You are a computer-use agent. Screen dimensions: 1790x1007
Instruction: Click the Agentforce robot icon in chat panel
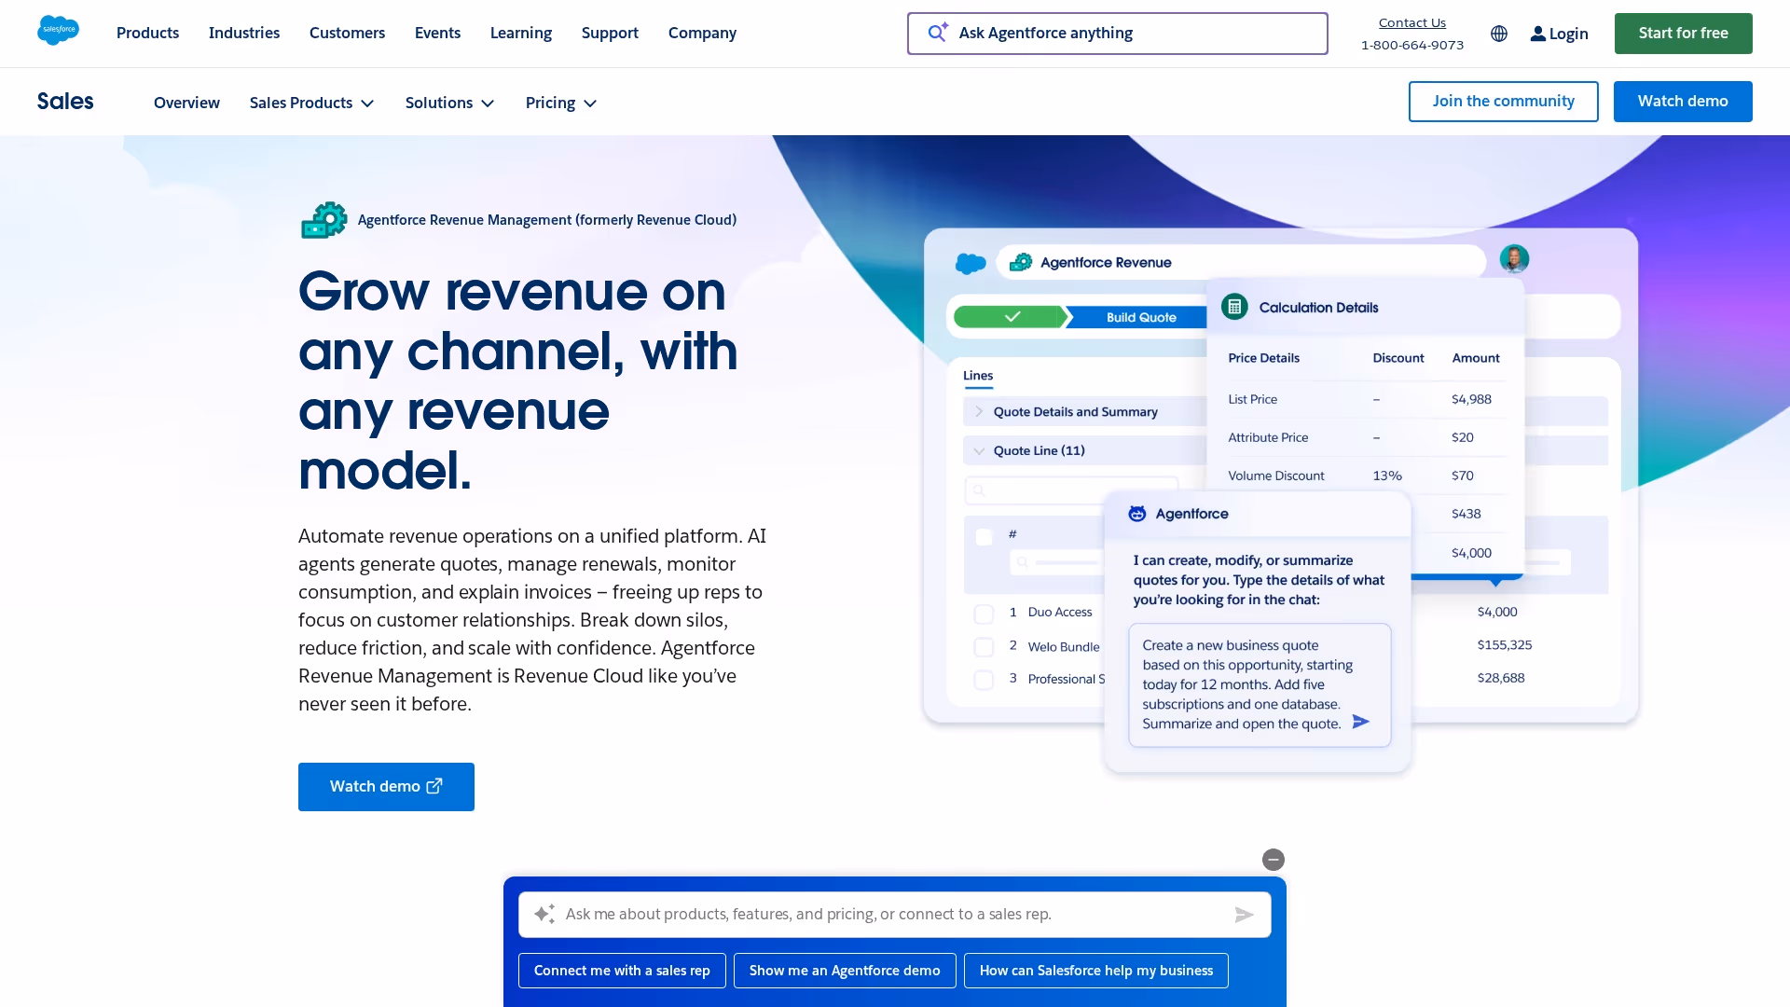(1137, 513)
